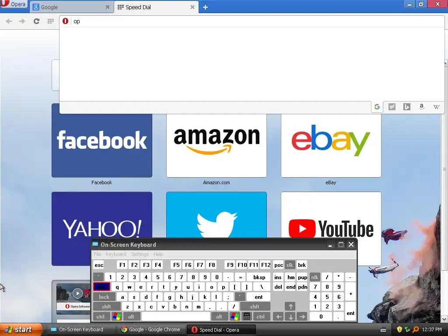448x336 pixels.
Task: Click the 12:37 PM clock
Action: (432, 329)
